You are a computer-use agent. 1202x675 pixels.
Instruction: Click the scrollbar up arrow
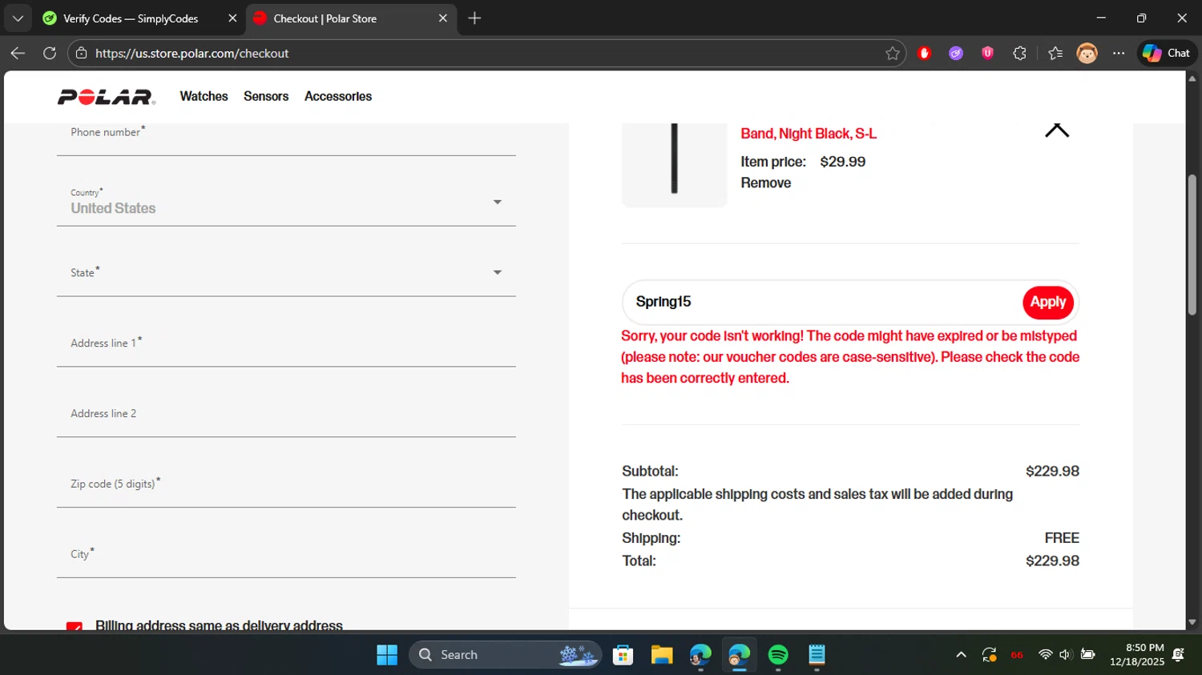click(1192, 78)
